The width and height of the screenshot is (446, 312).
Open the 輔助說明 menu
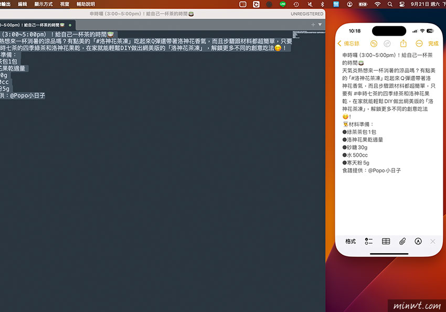tap(86, 4)
